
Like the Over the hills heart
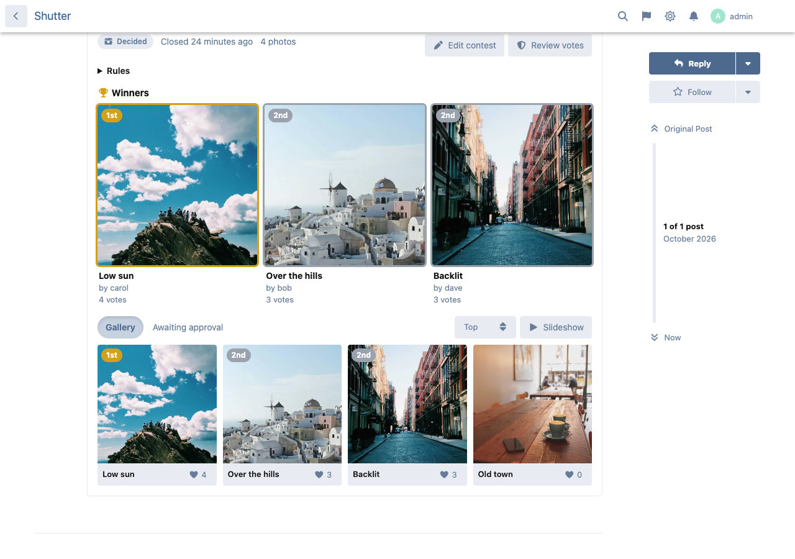[319, 475]
